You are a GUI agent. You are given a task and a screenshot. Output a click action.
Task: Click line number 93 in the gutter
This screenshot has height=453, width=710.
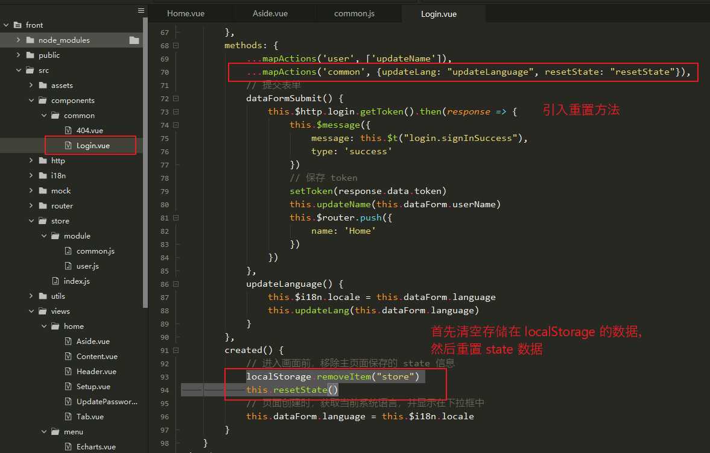164,377
